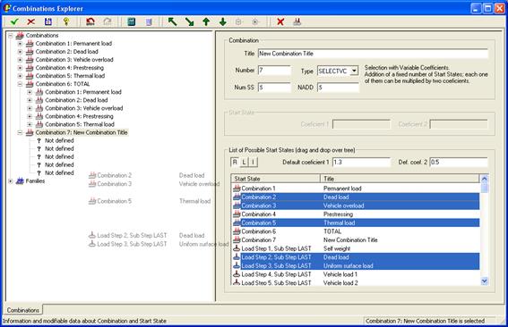508x327 pixels.
Task: Click the collapse-all minus toolbar icon
Action: point(238,22)
